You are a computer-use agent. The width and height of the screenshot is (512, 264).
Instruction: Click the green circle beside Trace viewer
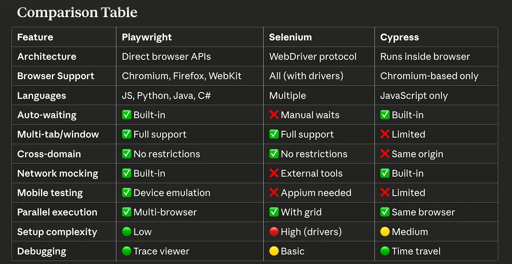click(127, 251)
